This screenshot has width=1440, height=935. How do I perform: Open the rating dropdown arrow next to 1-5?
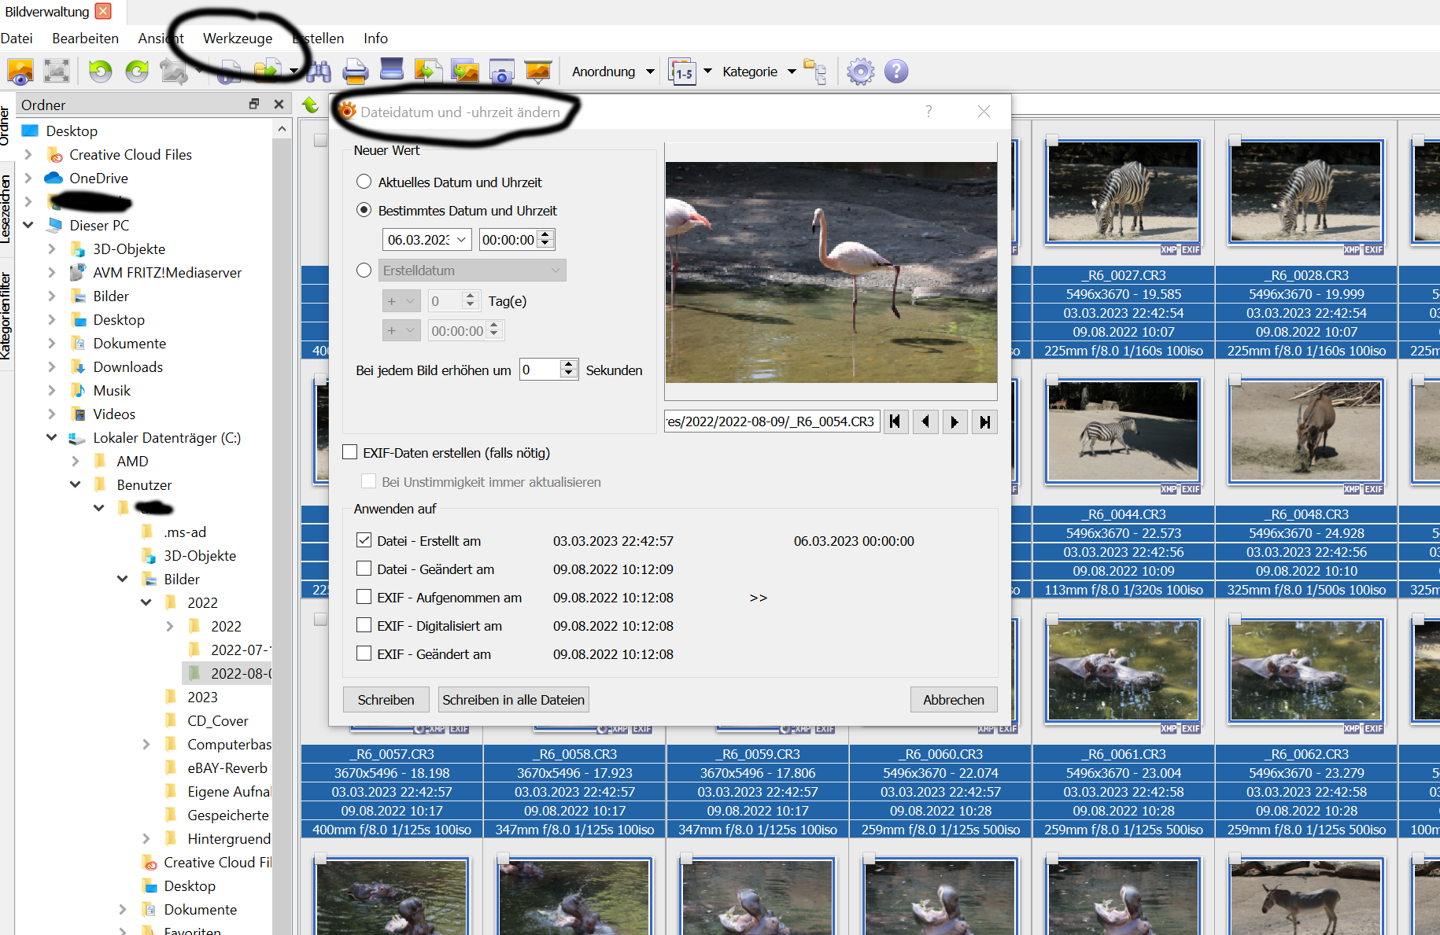click(x=707, y=72)
